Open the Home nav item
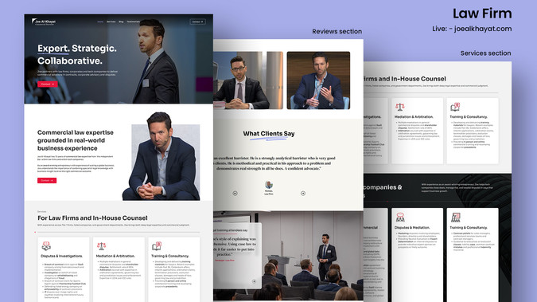Image resolution: width=537 pixels, height=302 pixels. pyautogui.click(x=100, y=22)
